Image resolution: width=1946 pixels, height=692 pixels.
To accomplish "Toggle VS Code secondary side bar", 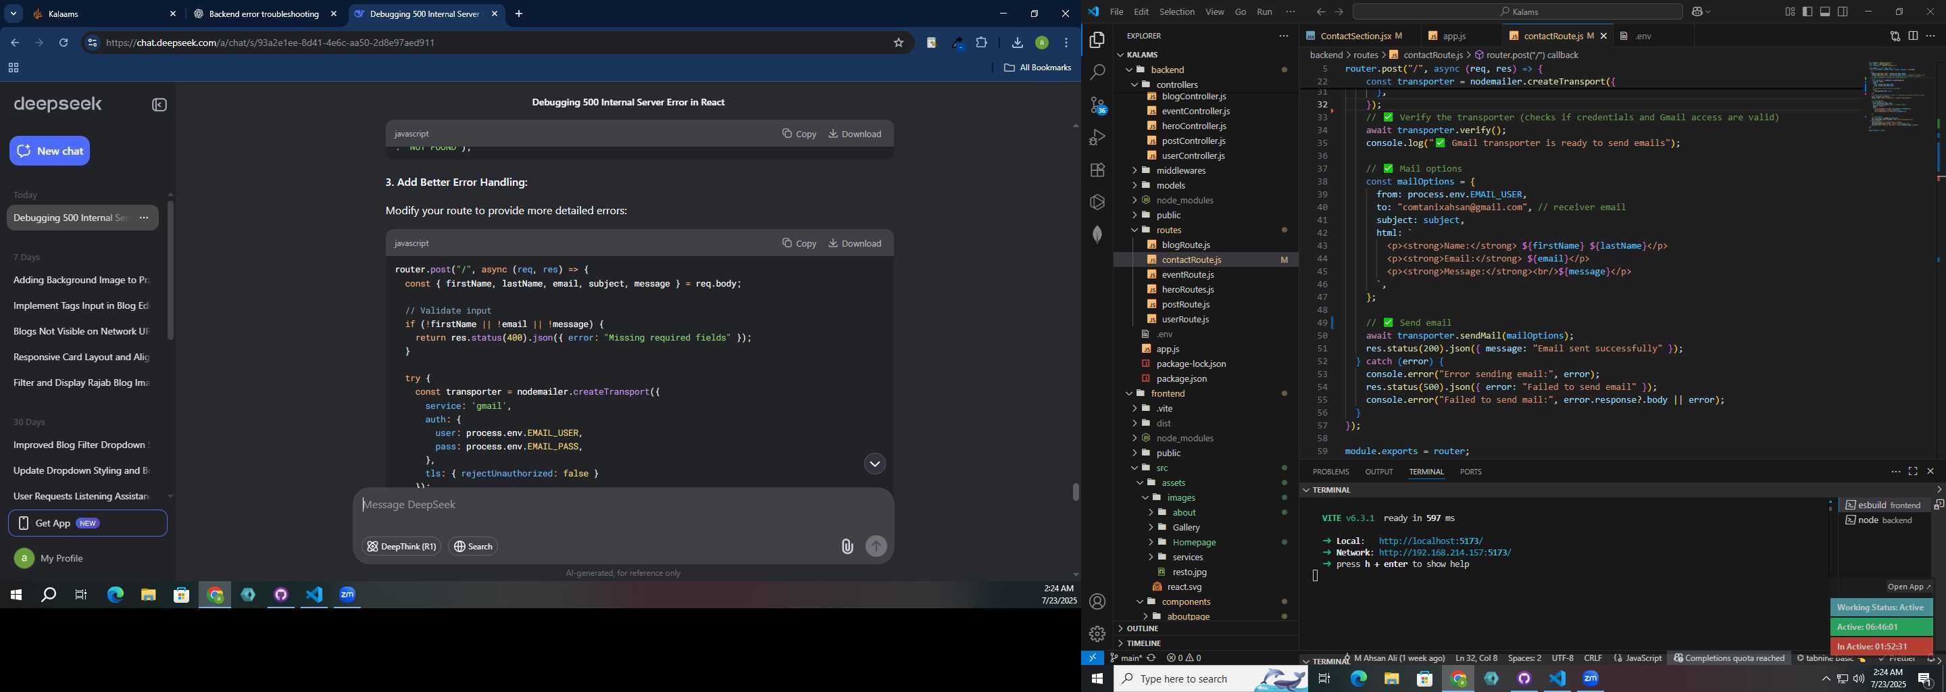I will (1843, 11).
